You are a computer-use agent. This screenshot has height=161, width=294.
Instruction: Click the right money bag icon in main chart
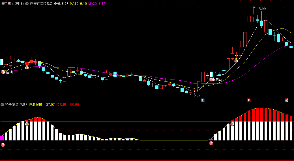(x=236, y=60)
